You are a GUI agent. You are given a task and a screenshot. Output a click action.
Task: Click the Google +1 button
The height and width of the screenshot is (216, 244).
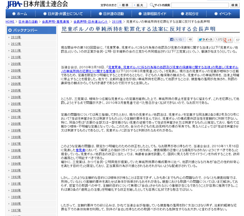coord(228,40)
